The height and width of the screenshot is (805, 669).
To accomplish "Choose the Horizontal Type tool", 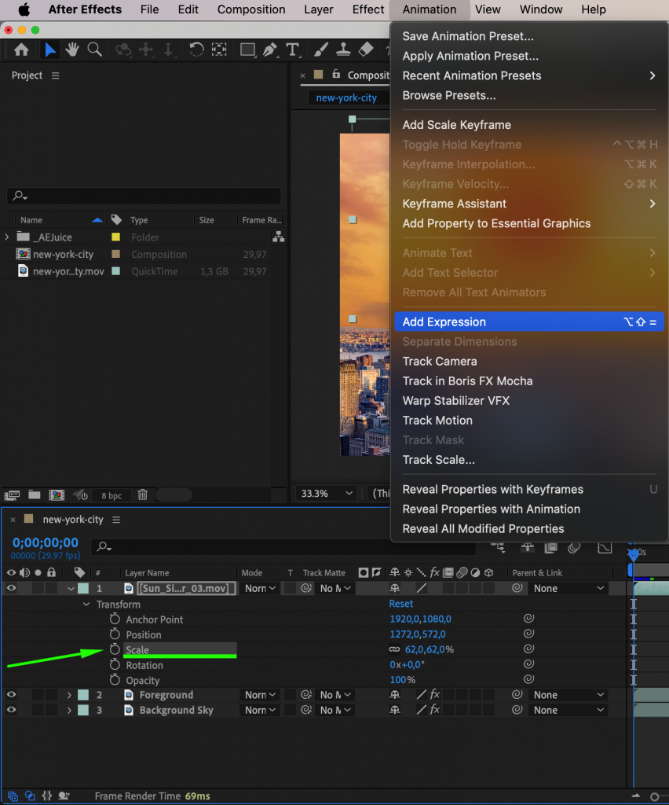I will (293, 49).
